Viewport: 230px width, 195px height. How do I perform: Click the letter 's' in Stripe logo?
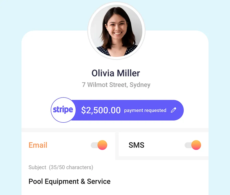point(55,110)
